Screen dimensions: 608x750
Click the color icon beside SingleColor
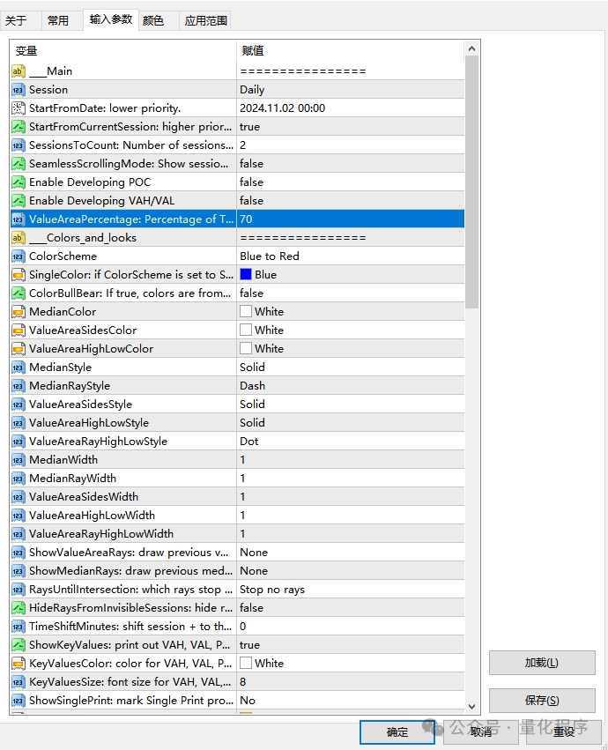pos(19,275)
